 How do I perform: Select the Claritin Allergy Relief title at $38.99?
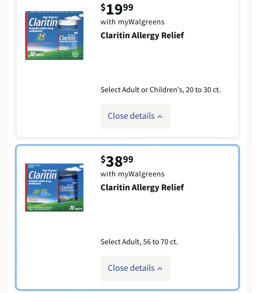pyautogui.click(x=142, y=188)
